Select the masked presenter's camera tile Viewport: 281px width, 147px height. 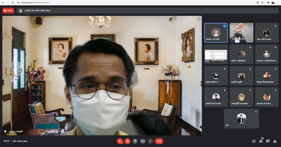click(x=241, y=33)
